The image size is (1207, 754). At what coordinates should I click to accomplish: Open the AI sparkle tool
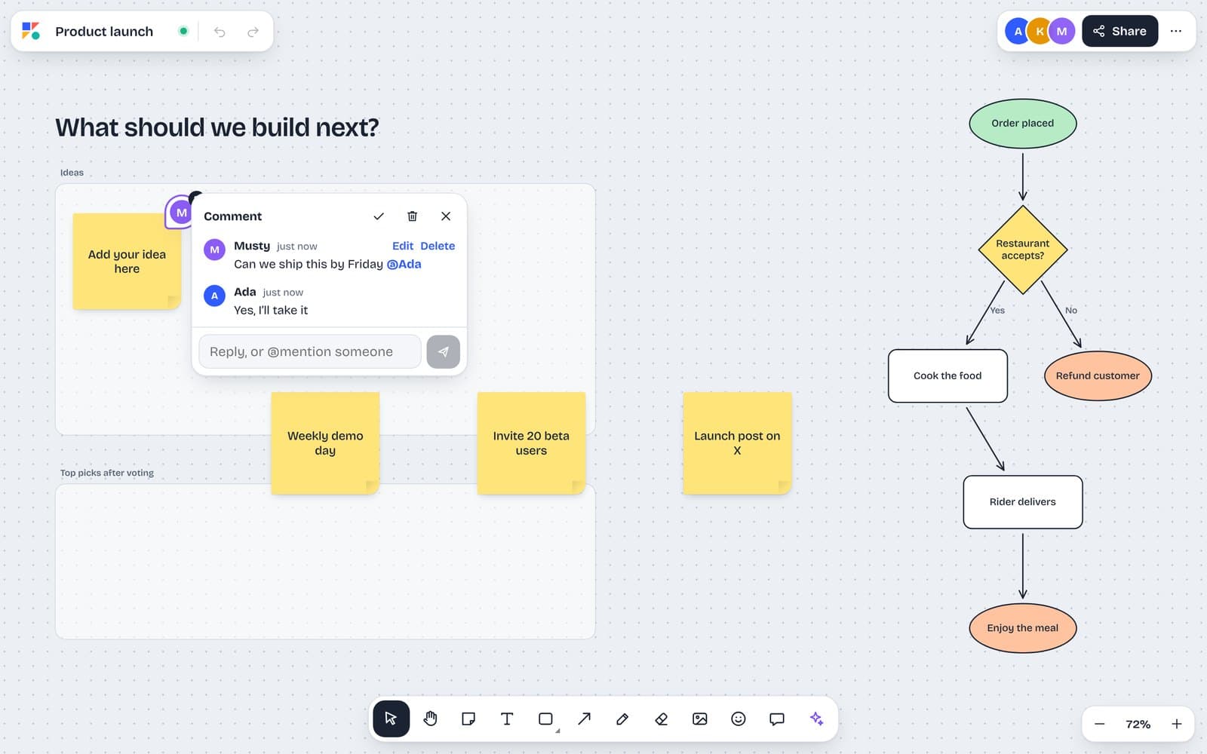click(816, 719)
